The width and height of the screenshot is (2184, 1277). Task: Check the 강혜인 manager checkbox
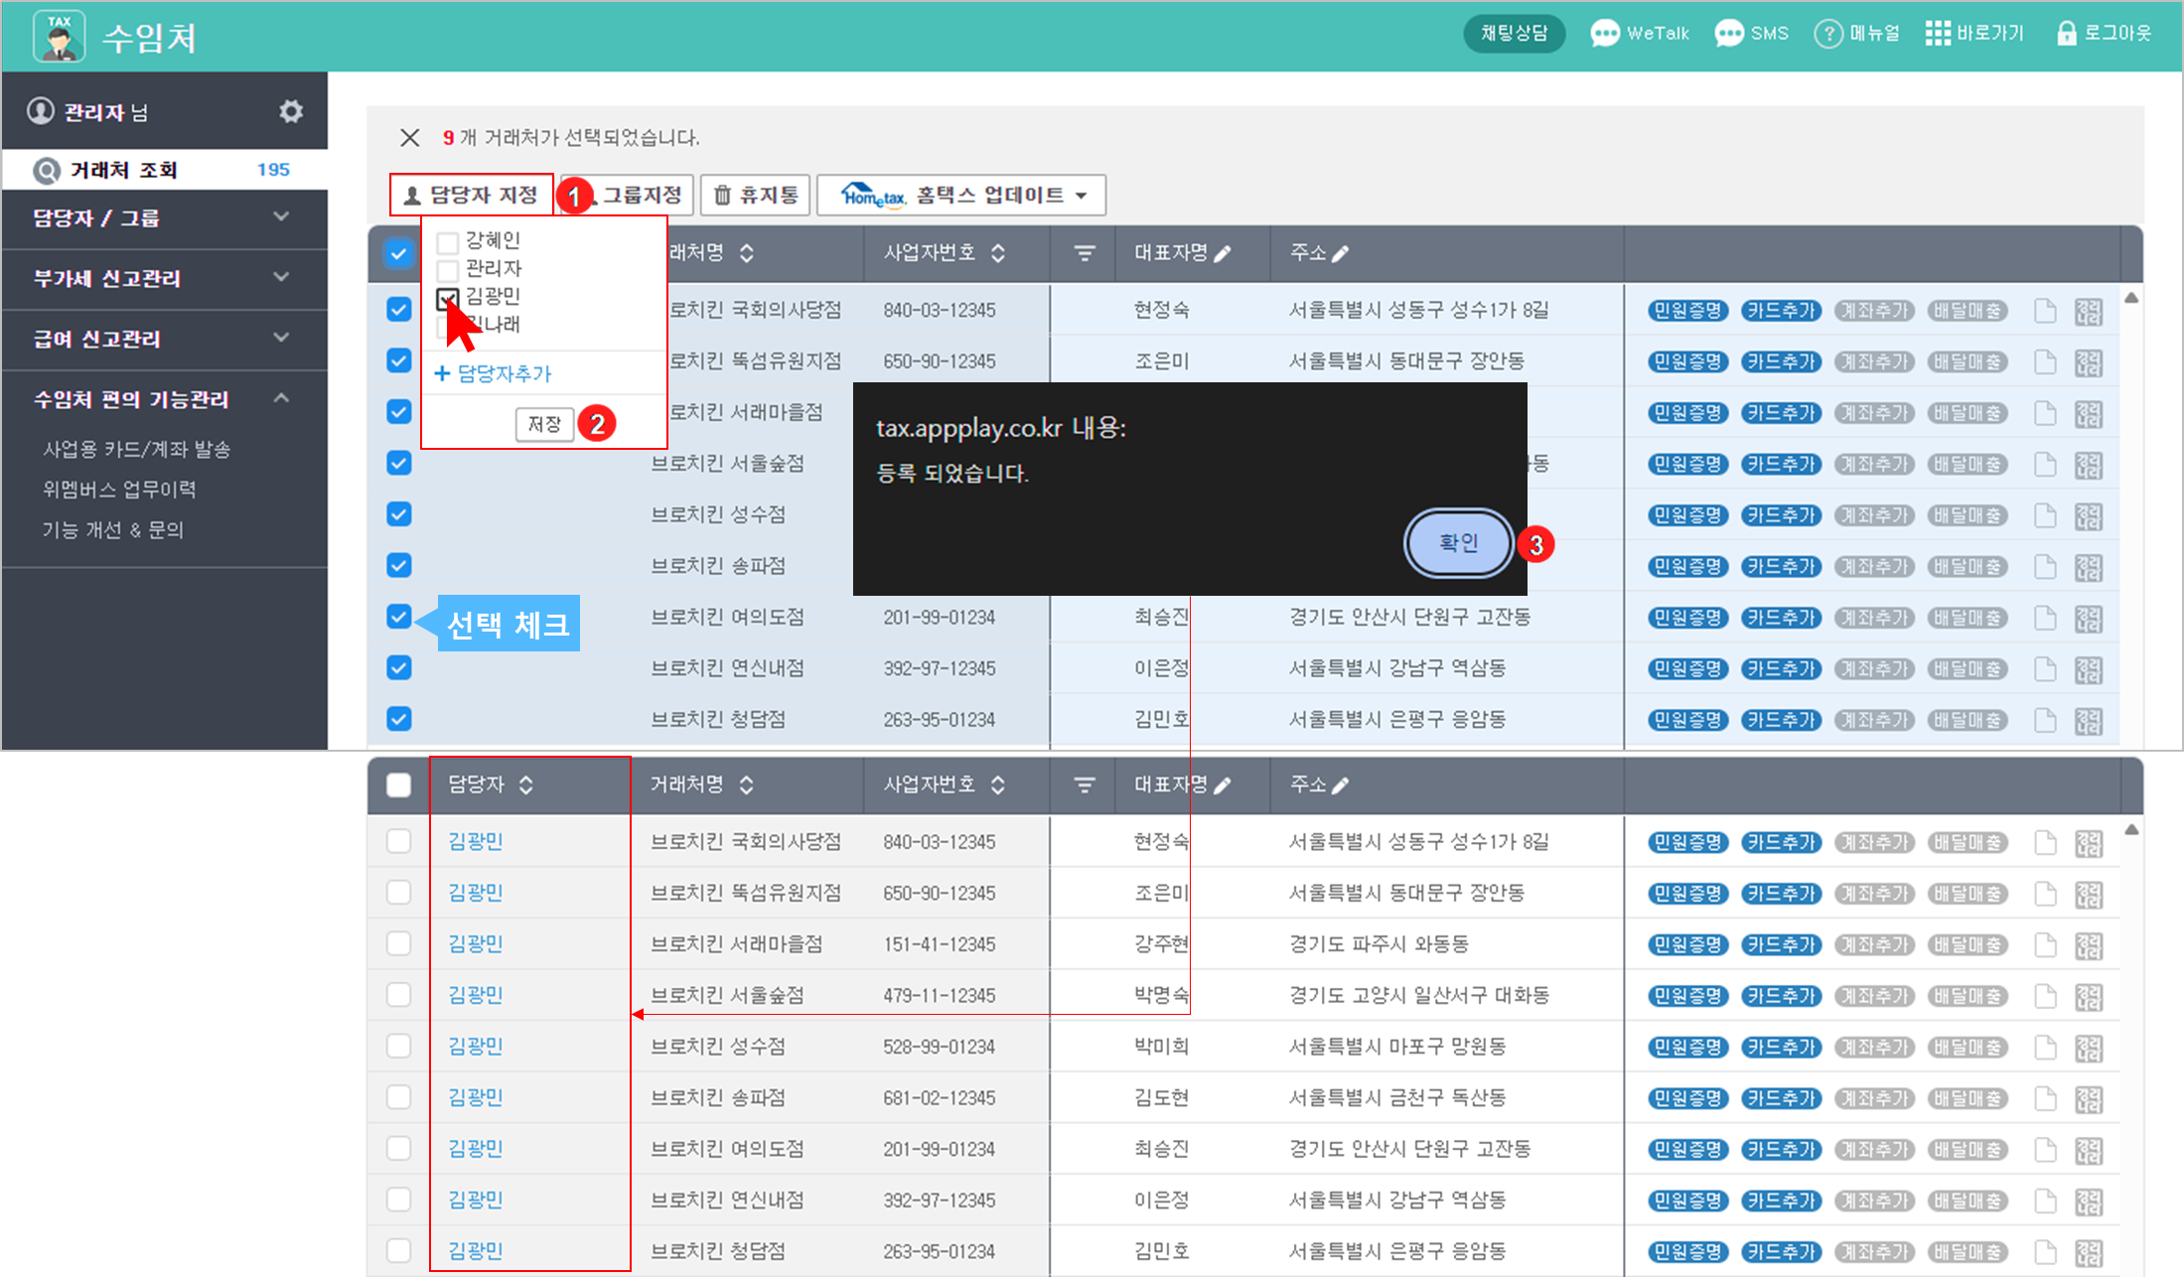tap(448, 241)
